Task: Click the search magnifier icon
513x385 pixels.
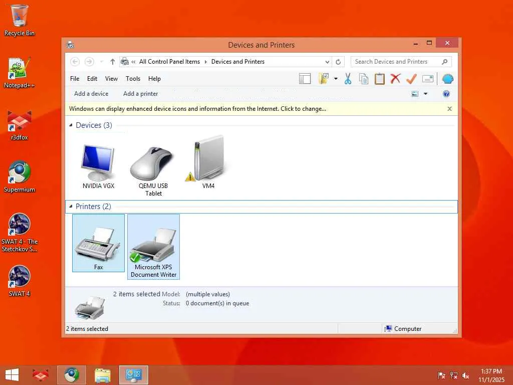Action: click(445, 62)
